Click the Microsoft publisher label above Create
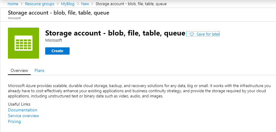 coord(53,40)
